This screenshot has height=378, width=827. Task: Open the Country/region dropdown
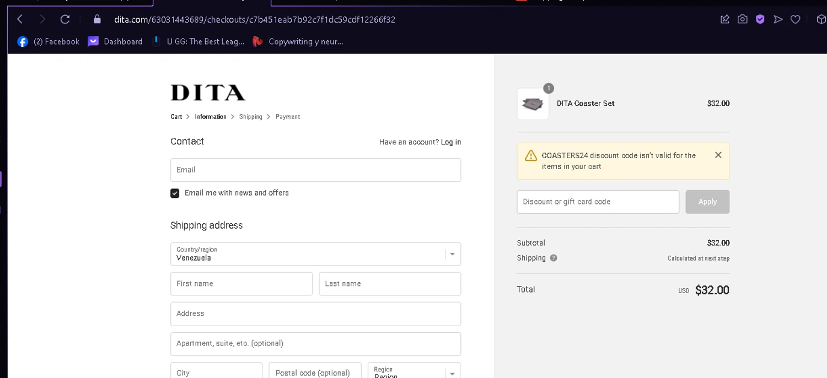coord(315,254)
